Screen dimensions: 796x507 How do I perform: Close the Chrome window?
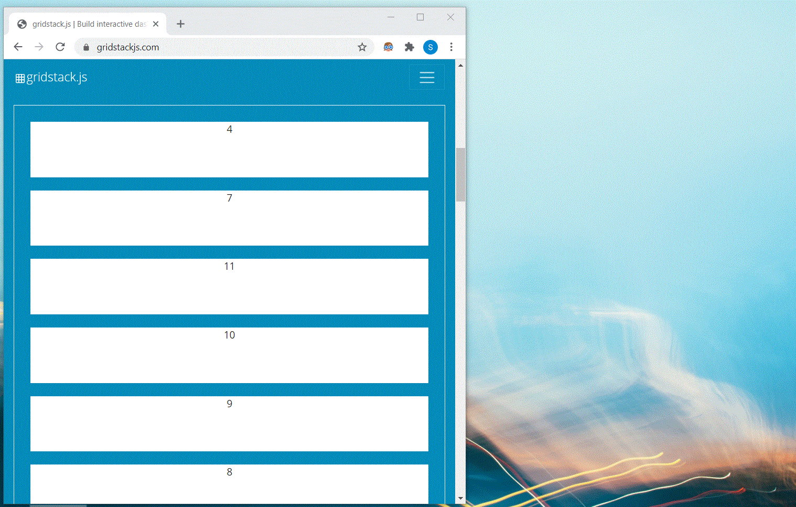tap(450, 17)
